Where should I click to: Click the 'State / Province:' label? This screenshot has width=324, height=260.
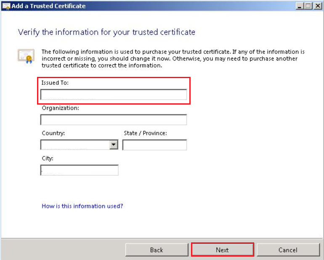coord(145,133)
